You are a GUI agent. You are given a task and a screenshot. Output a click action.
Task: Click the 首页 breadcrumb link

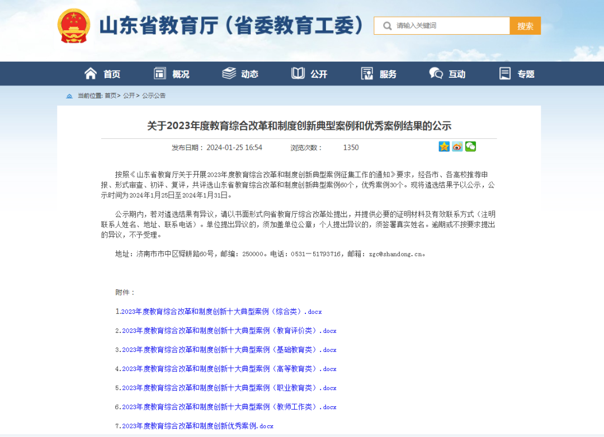click(111, 96)
